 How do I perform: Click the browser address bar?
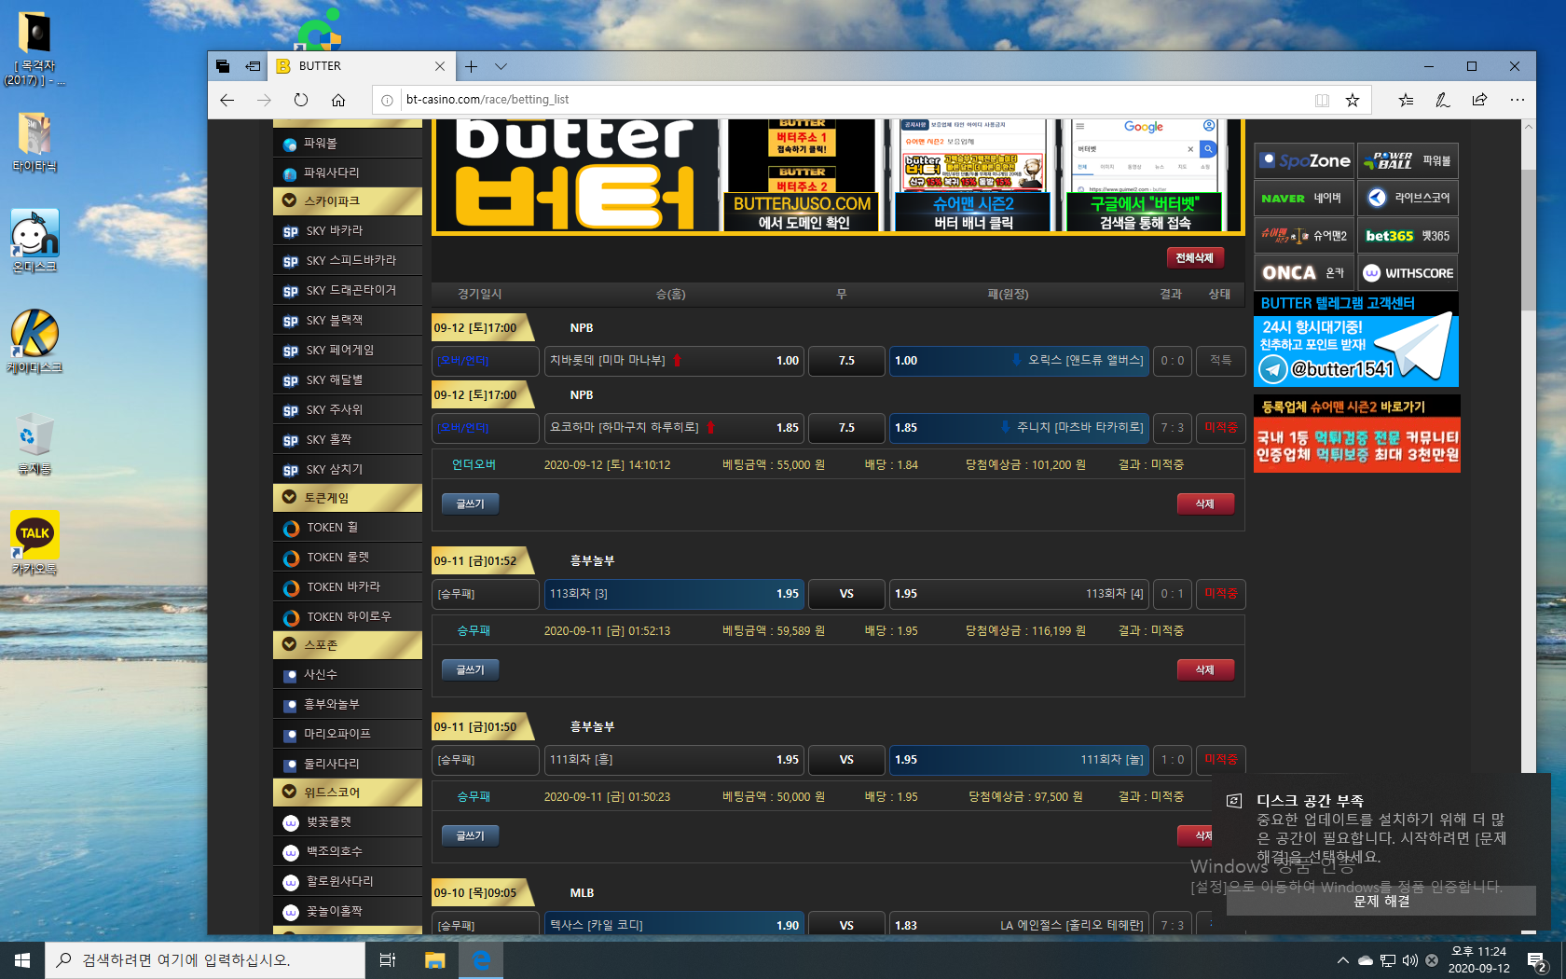tap(839, 100)
